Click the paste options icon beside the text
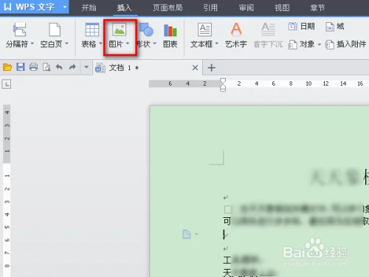This screenshot has width=369, height=277. (x=187, y=234)
